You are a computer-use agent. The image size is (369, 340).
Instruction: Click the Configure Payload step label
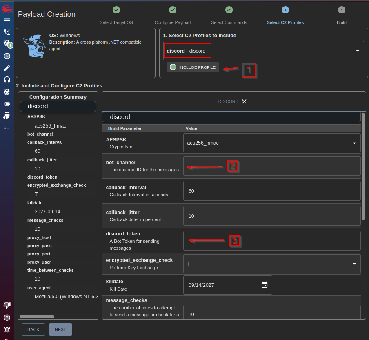pyautogui.click(x=173, y=22)
